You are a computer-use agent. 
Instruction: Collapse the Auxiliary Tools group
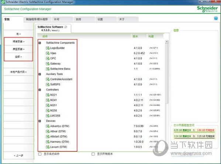(40, 74)
